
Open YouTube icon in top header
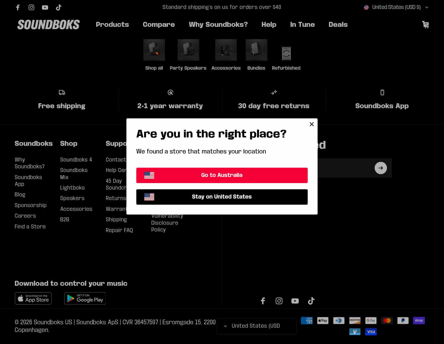coord(45,7)
